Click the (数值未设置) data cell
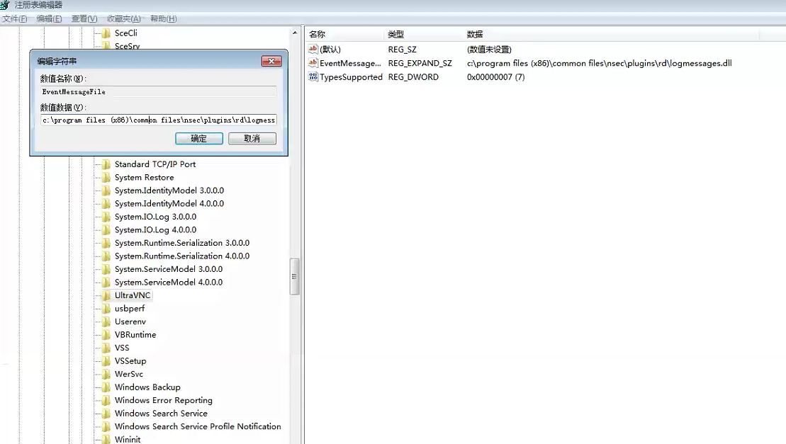Image resolution: width=786 pixels, height=444 pixels. [x=489, y=49]
